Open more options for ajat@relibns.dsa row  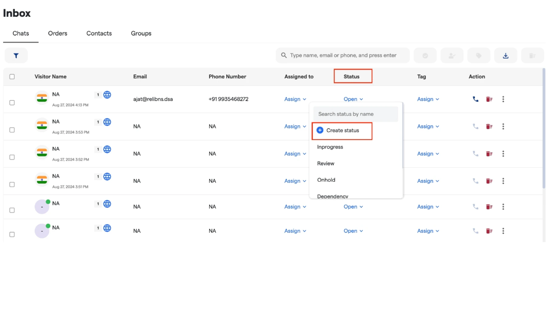(x=503, y=99)
